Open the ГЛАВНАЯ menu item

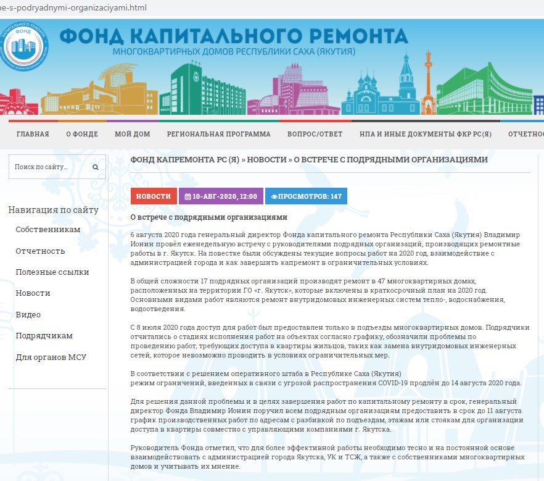(x=33, y=134)
